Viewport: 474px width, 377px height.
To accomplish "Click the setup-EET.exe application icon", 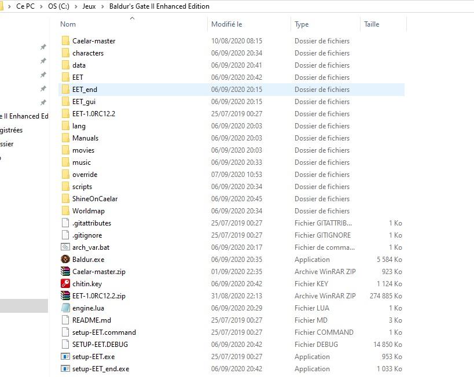I will 65,356.
